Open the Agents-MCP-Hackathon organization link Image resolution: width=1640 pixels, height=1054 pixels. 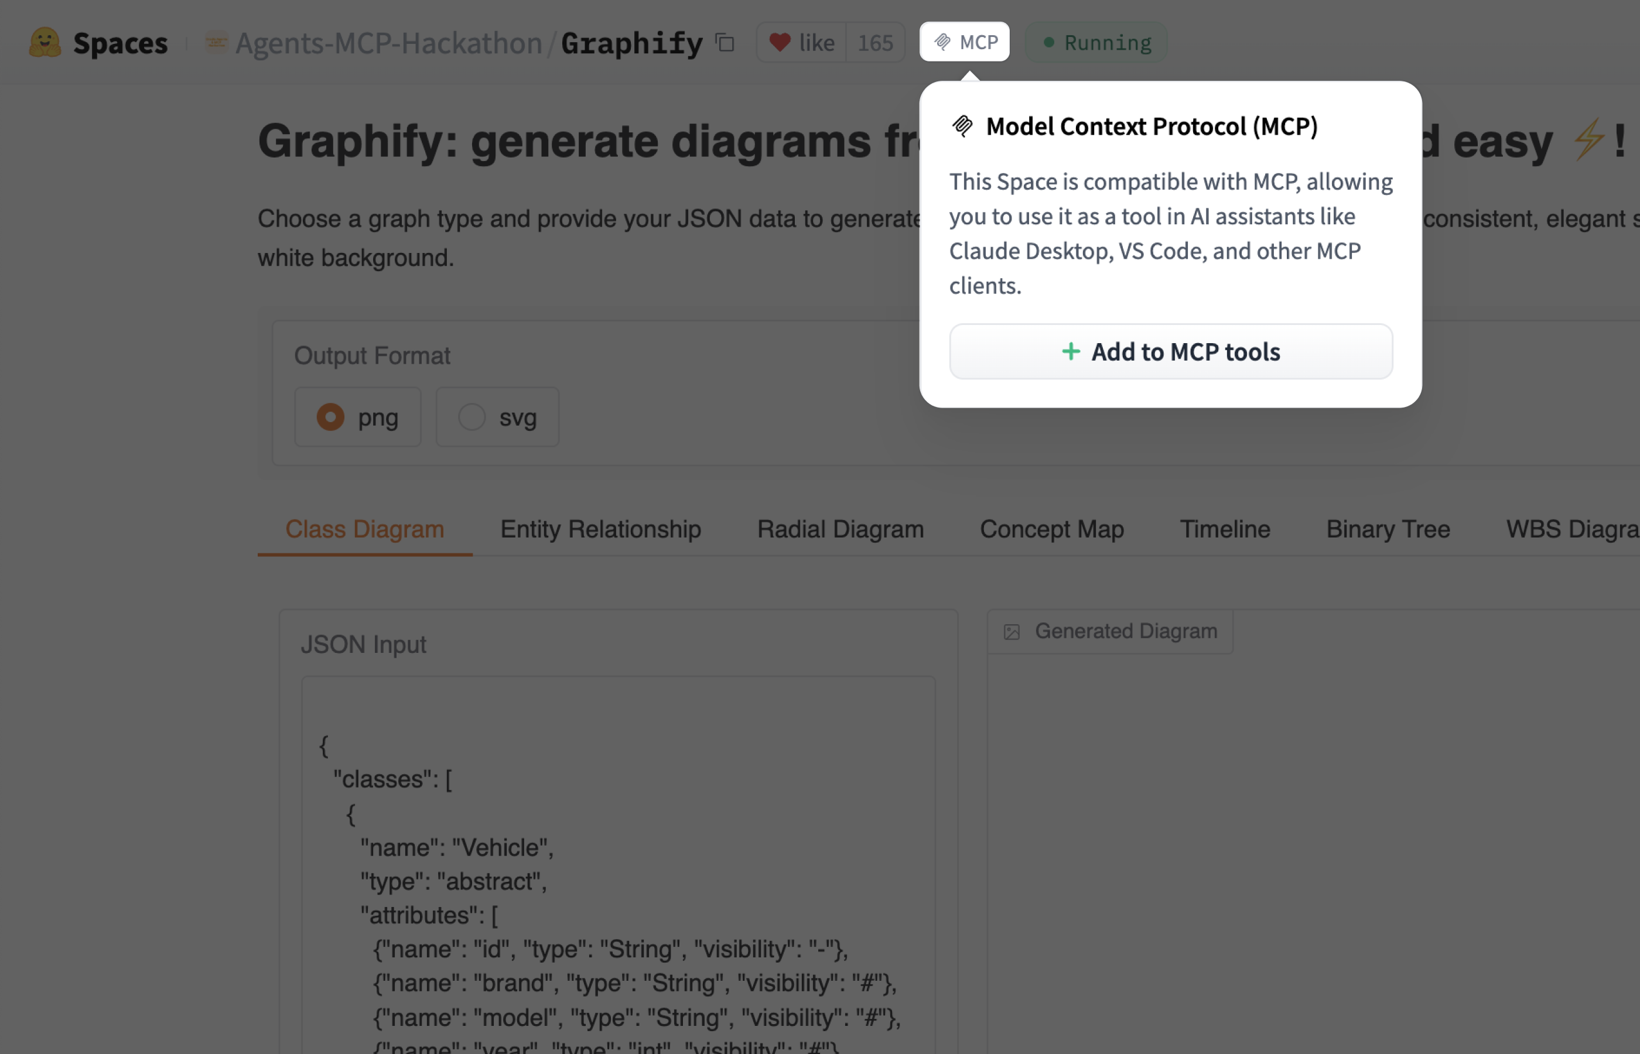[x=389, y=42]
